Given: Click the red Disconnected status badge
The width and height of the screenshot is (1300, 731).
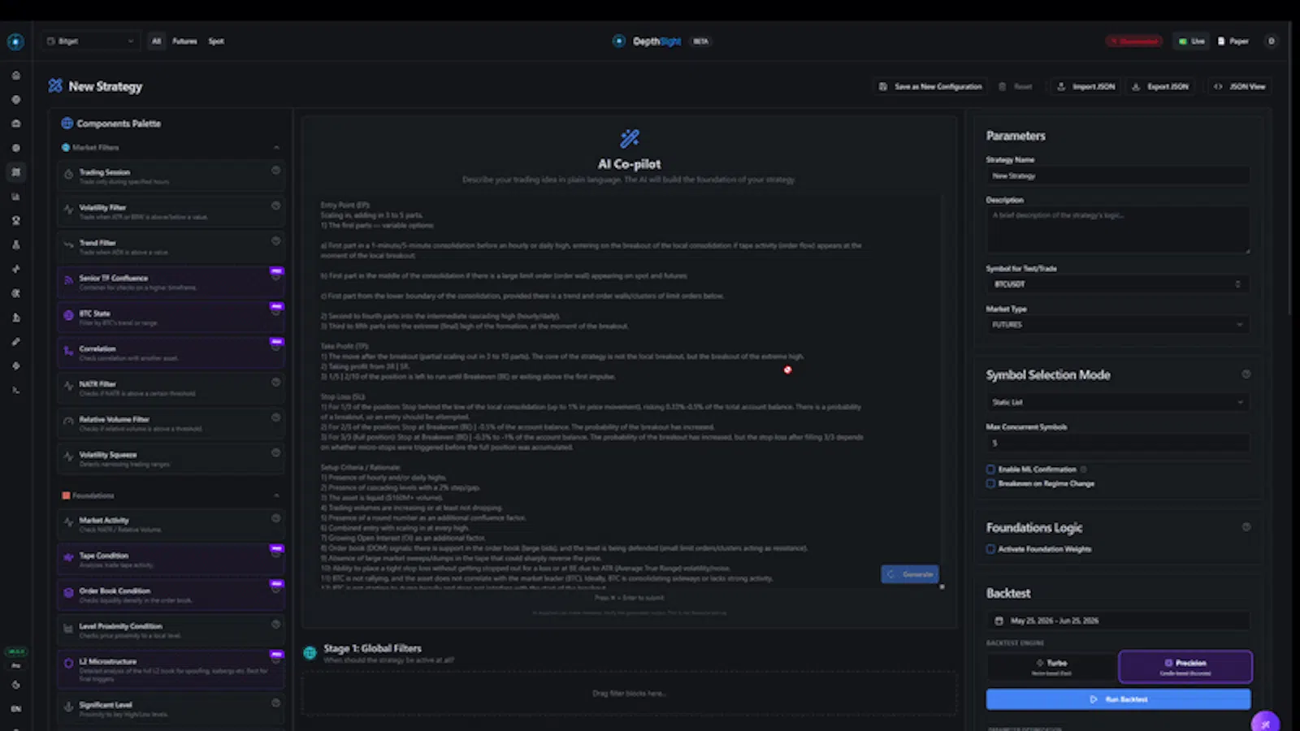Looking at the screenshot, I should 1133,41.
